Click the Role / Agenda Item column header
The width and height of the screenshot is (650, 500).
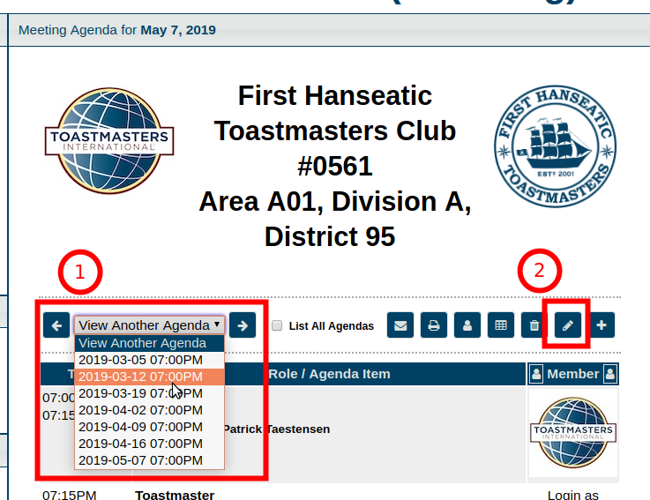point(329,374)
